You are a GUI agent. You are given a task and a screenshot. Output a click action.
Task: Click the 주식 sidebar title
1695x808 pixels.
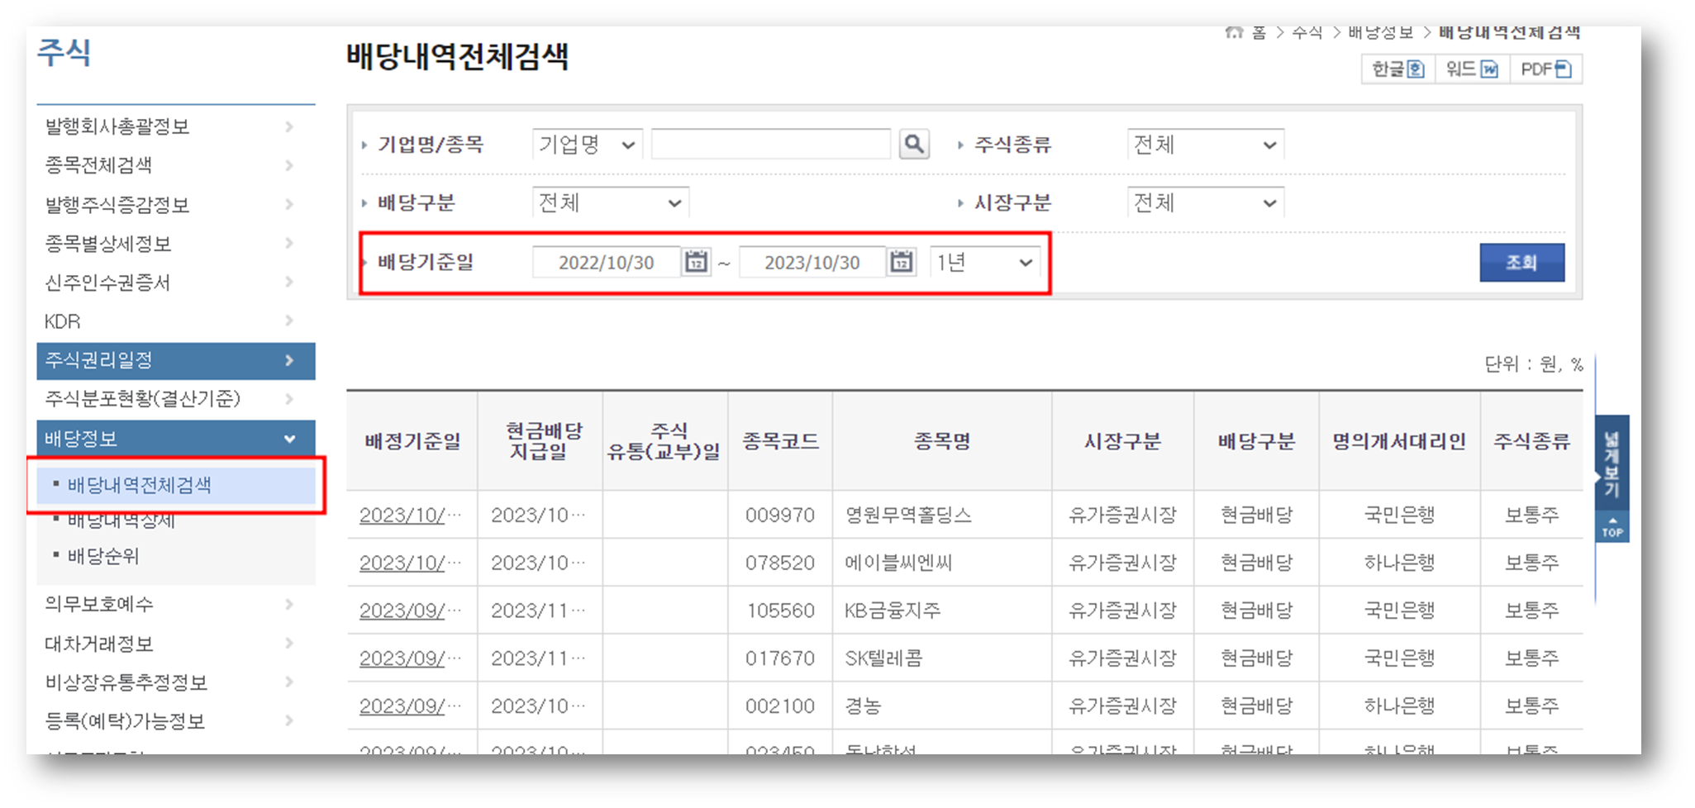(x=64, y=52)
